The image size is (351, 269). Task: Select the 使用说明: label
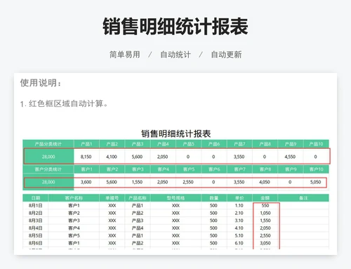41,83
